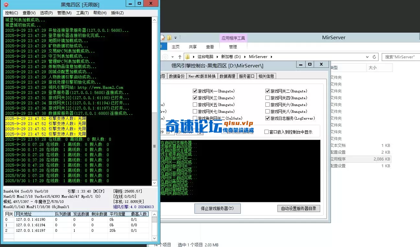Click the folder icon inside the Explorer address bar
The image size is (420, 247).
pyautogui.click(x=187, y=57)
